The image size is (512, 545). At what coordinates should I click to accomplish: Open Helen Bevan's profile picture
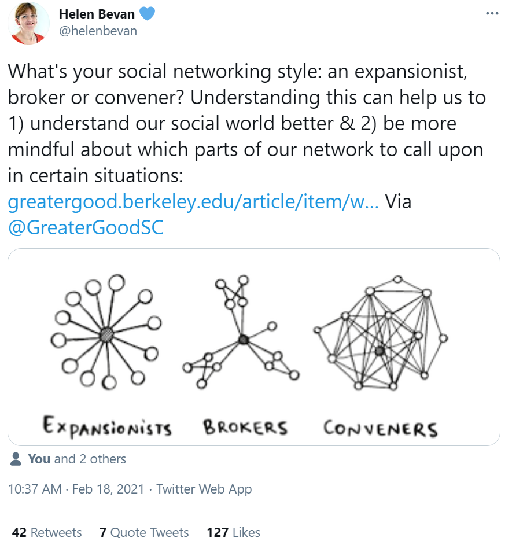tap(28, 23)
